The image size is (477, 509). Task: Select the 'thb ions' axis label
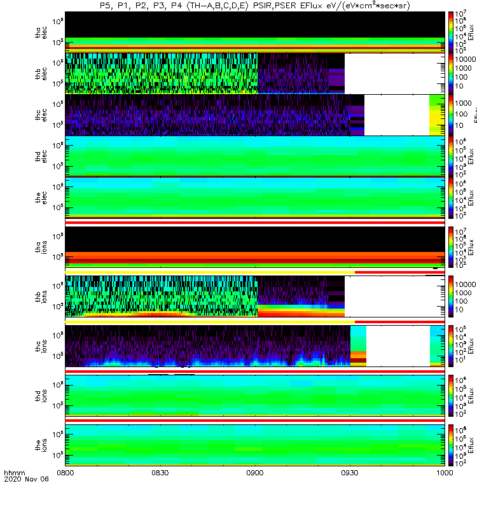(x=41, y=296)
